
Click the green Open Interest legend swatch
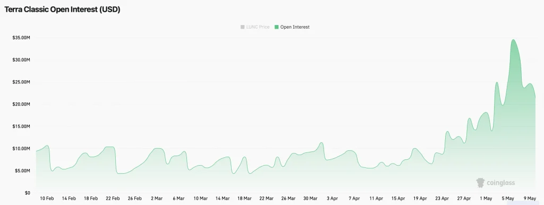tap(276, 27)
